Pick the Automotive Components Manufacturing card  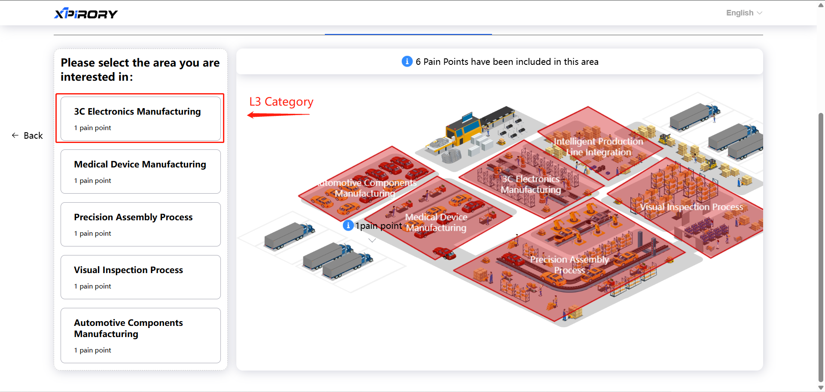(x=141, y=335)
